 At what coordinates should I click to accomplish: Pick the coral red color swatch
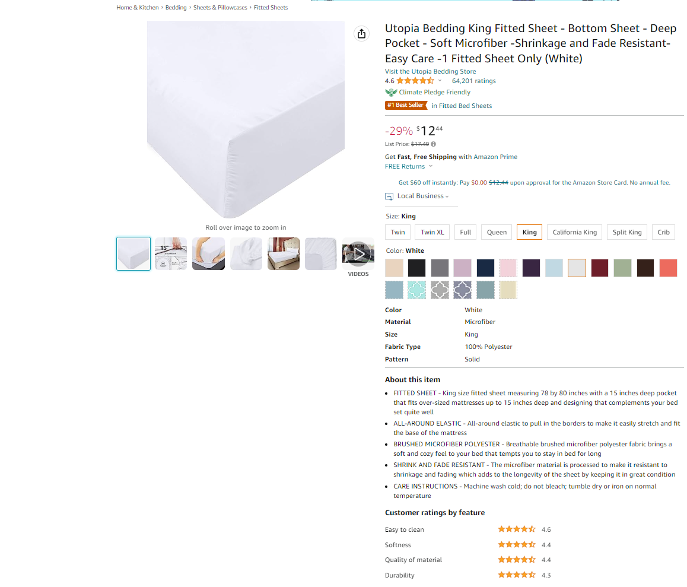point(668,268)
